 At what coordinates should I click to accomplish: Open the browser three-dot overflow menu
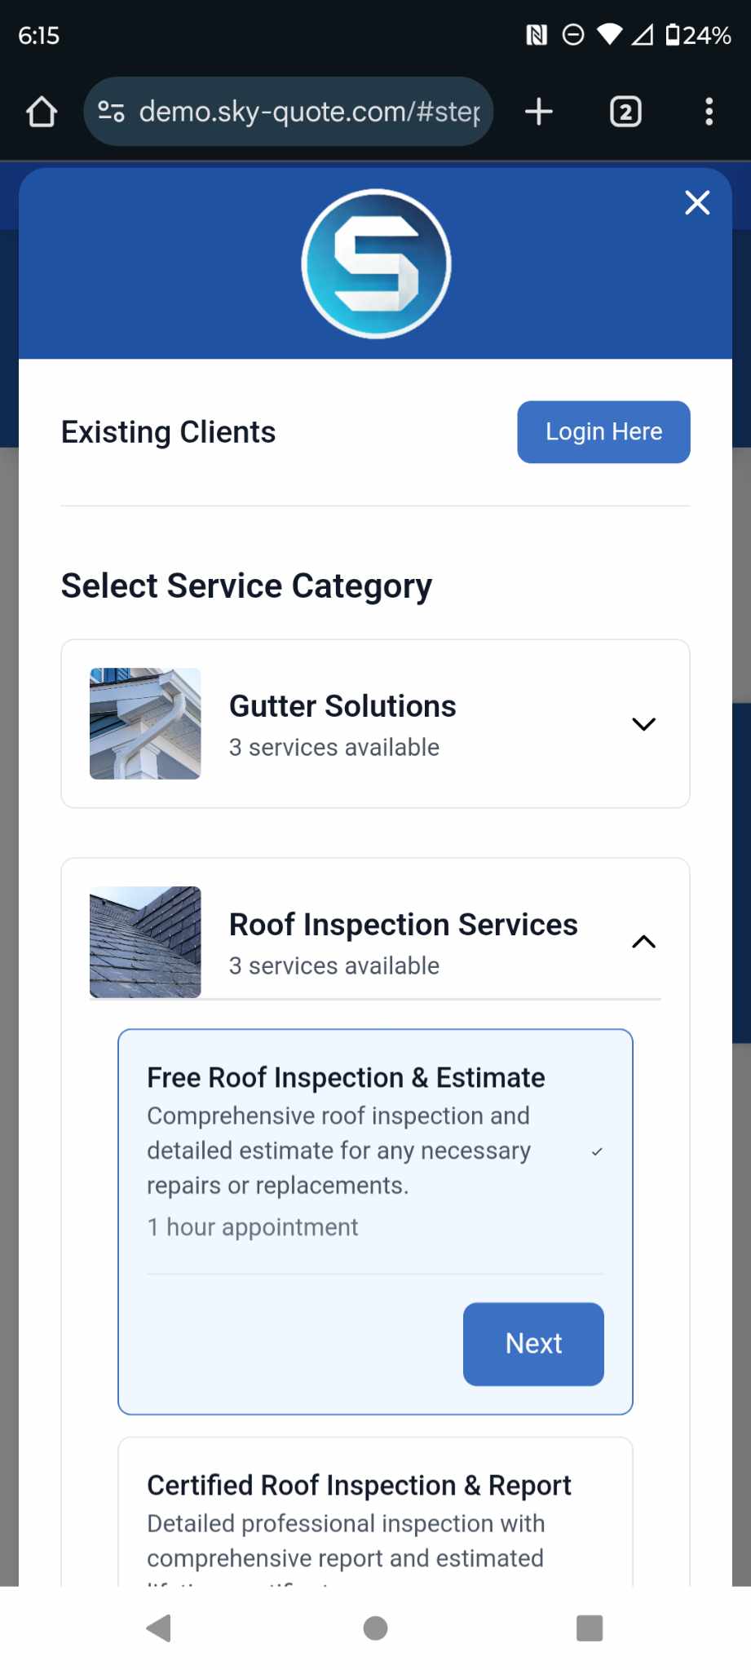(x=709, y=112)
